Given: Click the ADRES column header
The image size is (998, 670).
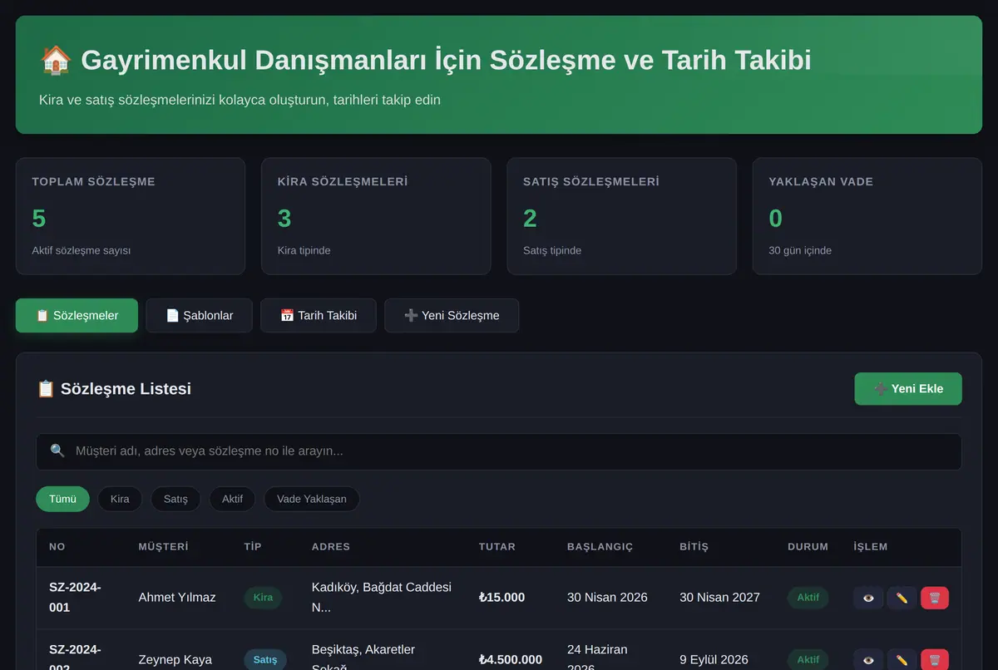Looking at the screenshot, I should (x=331, y=547).
